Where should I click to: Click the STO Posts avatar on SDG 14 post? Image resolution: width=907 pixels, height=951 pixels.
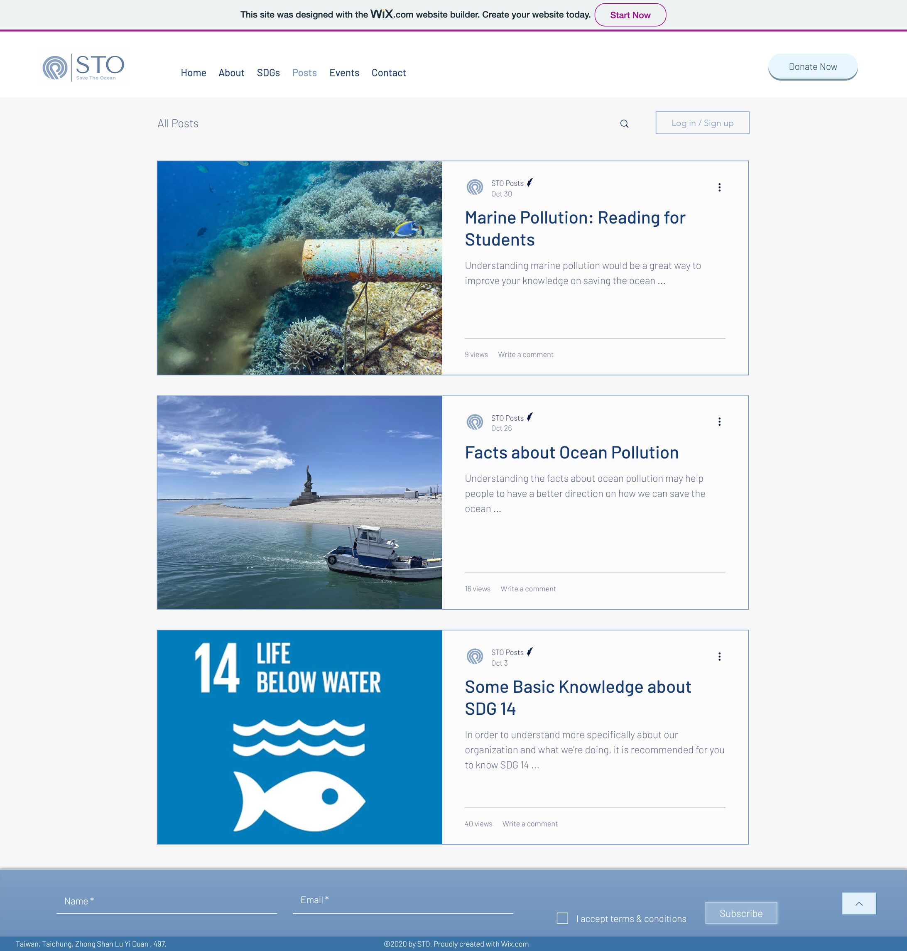click(x=474, y=657)
